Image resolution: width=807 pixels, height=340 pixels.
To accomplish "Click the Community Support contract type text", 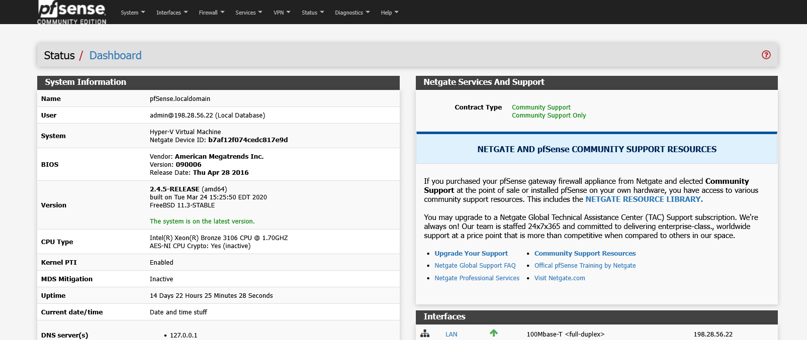I will click(541, 107).
